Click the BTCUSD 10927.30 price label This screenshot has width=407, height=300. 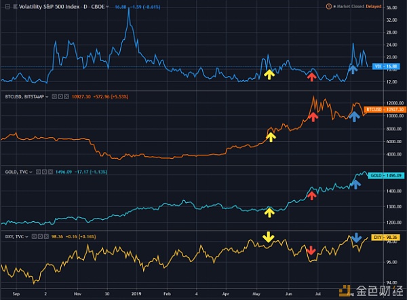point(385,109)
